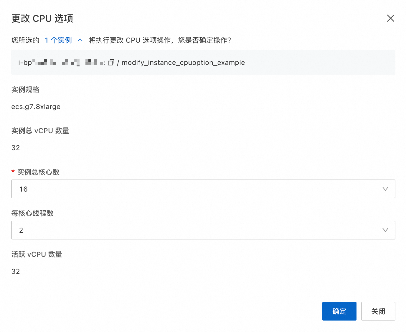
Task: Click the required 实例总核心数 label
Action: pyautogui.click(x=38, y=172)
